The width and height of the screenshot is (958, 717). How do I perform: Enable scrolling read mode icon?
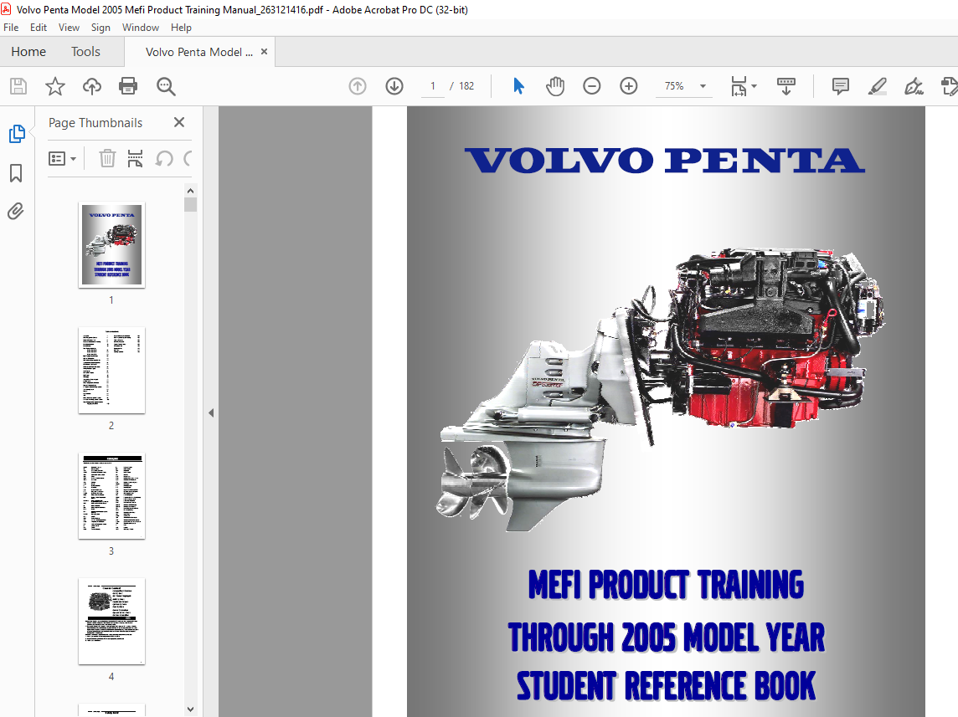tap(785, 86)
